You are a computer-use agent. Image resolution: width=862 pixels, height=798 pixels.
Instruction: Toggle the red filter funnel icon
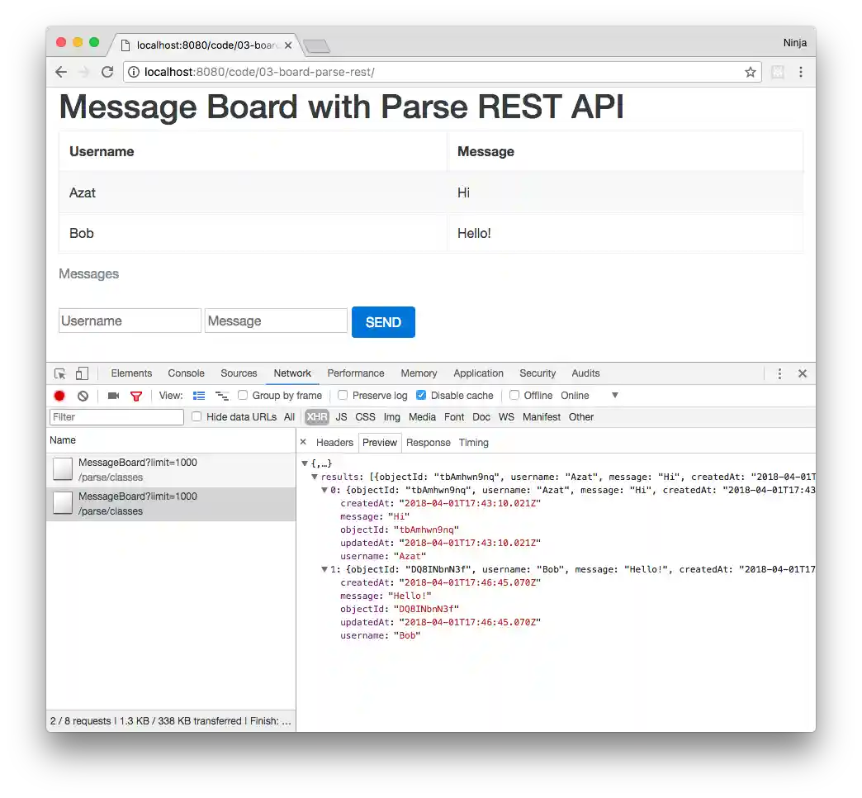pos(136,396)
